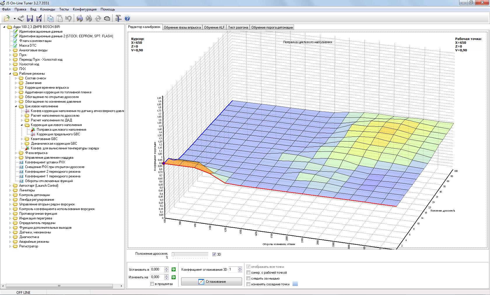Select Диагностика tree item
The image size is (490, 295).
point(29,237)
